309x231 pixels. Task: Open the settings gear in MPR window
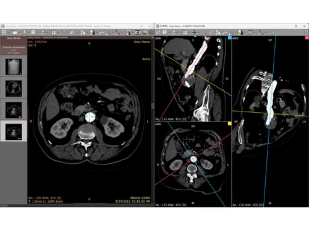[272, 32]
